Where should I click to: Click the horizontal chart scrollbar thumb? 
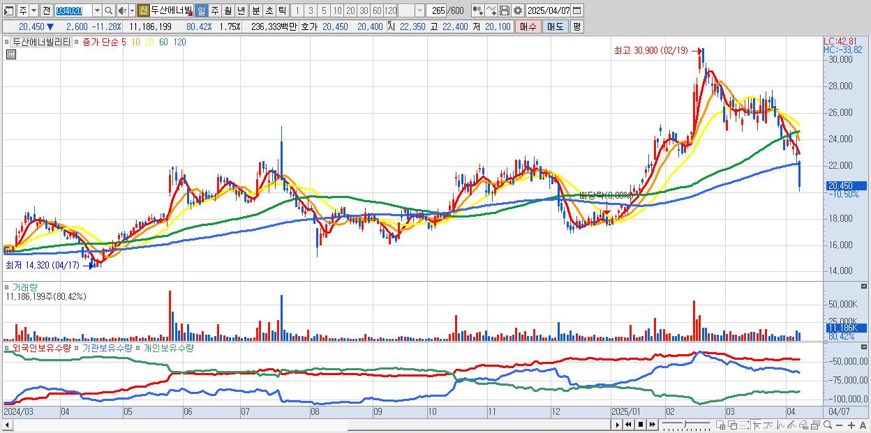click(479, 425)
